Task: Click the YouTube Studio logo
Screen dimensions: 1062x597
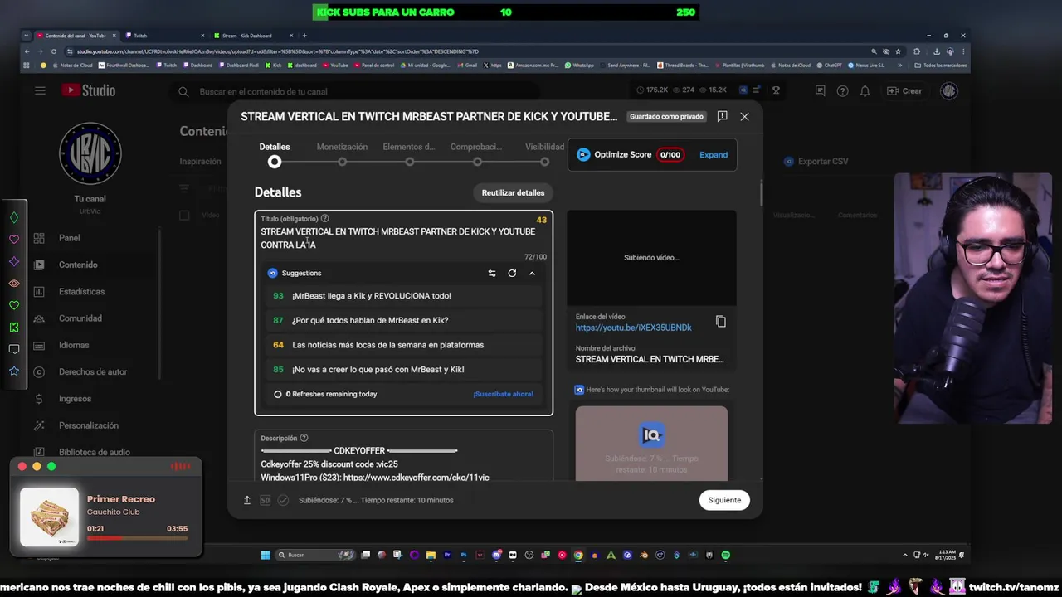Action: point(88,90)
